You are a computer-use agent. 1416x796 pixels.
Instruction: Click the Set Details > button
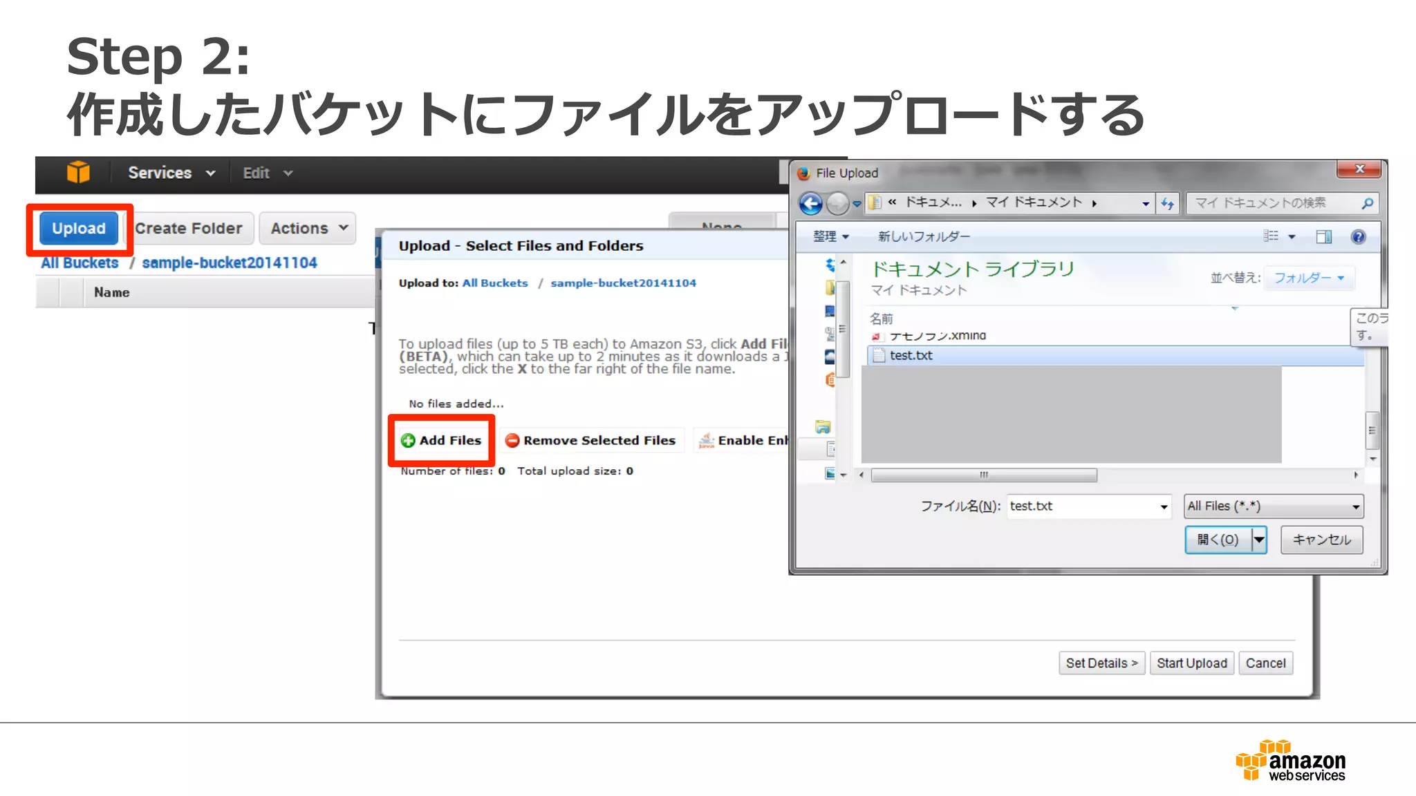click(1101, 663)
